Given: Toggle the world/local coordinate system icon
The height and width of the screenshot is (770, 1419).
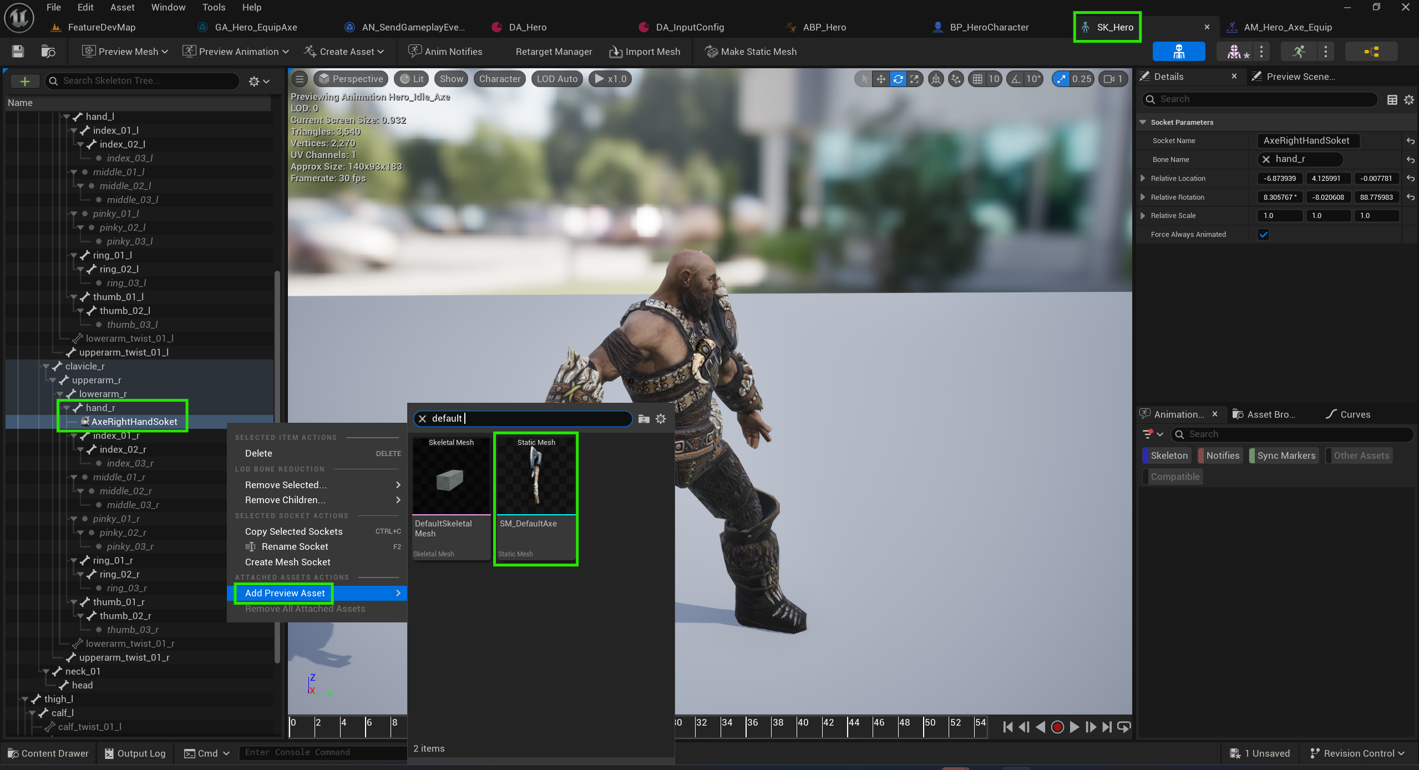Looking at the screenshot, I should (936, 79).
